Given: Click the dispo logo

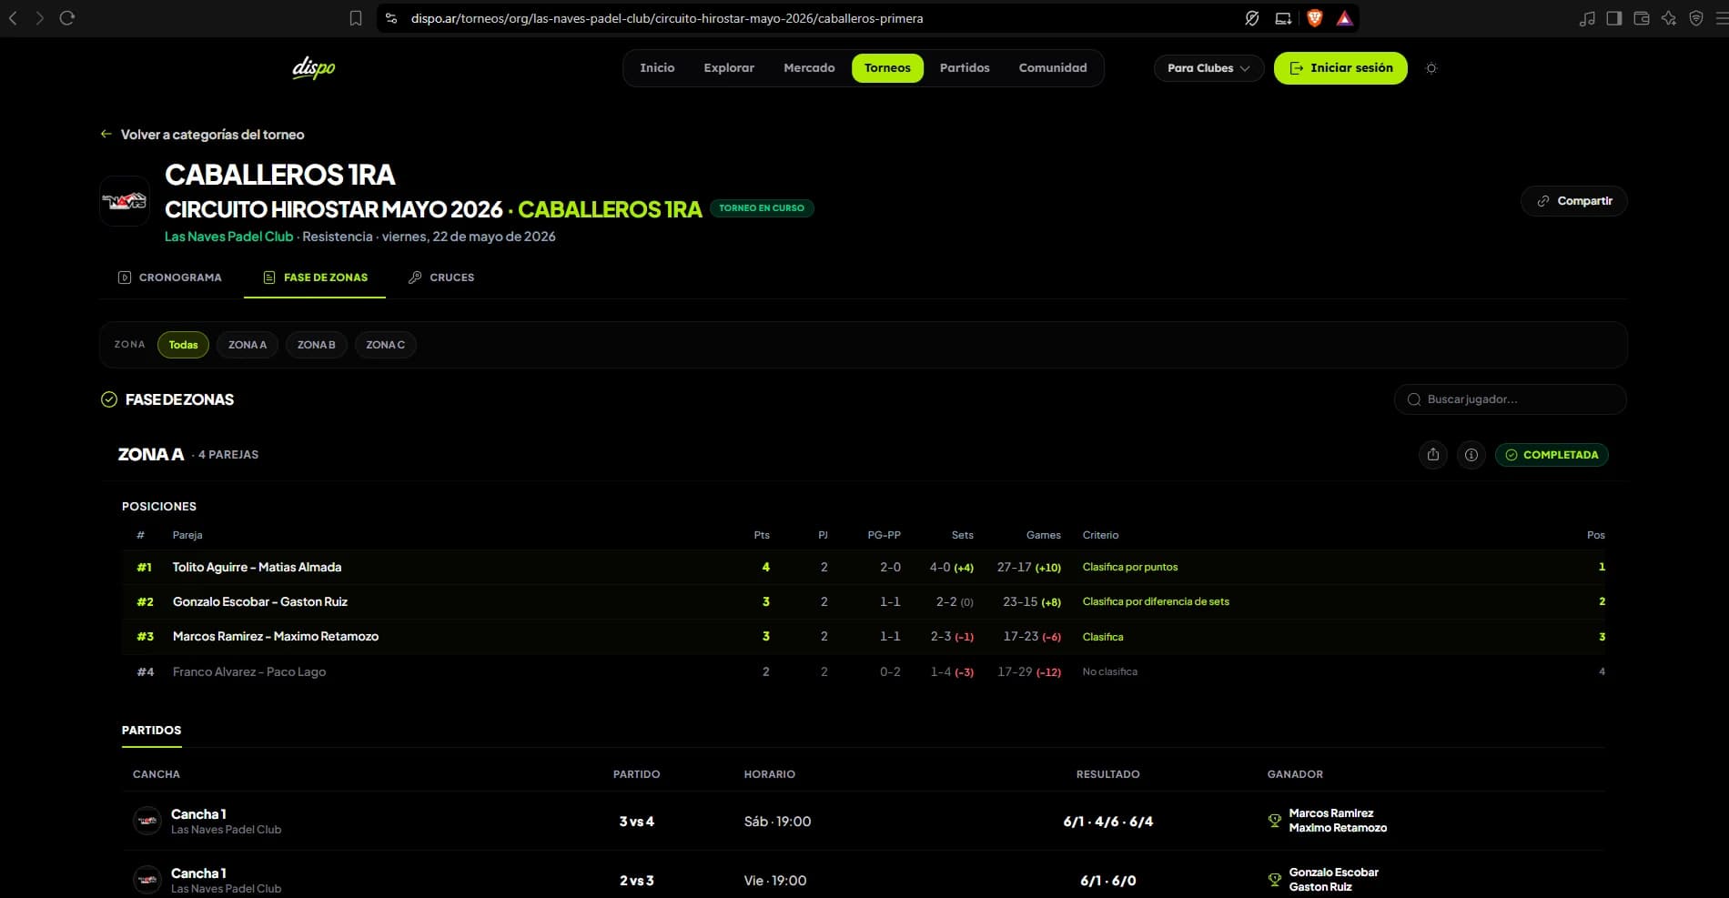Looking at the screenshot, I should (x=314, y=68).
